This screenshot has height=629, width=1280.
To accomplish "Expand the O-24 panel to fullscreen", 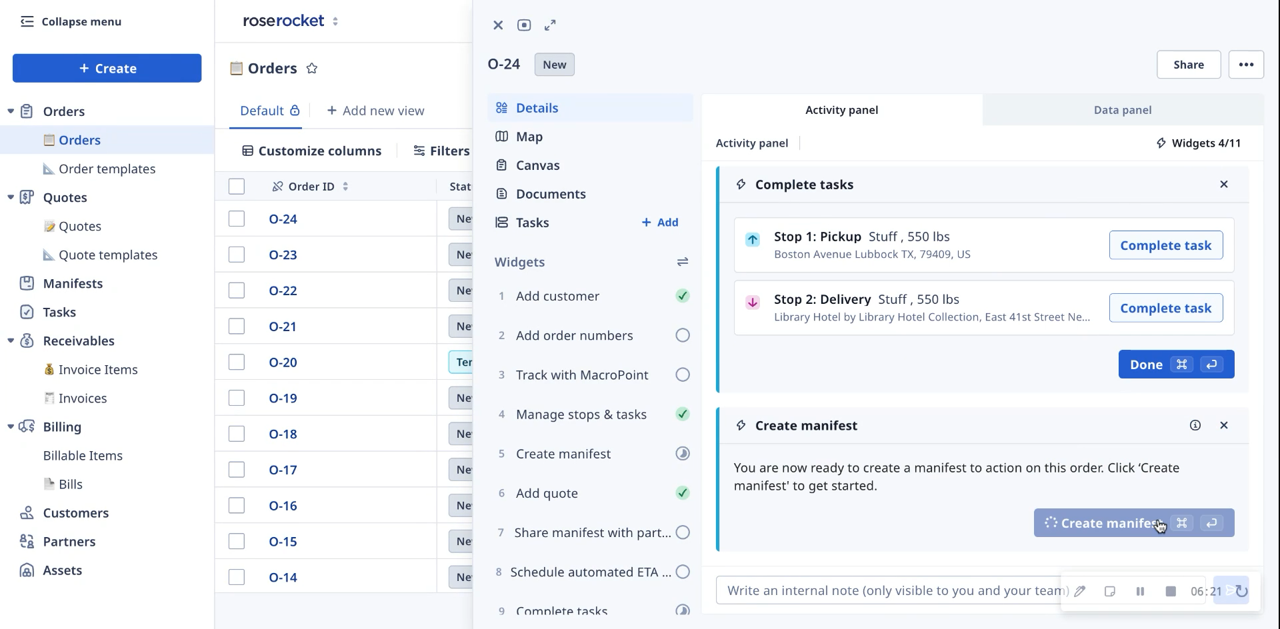I will click(x=550, y=25).
